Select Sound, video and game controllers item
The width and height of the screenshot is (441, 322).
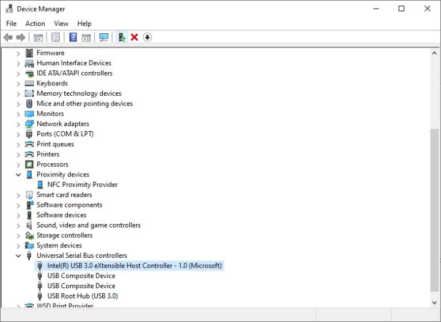coord(88,225)
